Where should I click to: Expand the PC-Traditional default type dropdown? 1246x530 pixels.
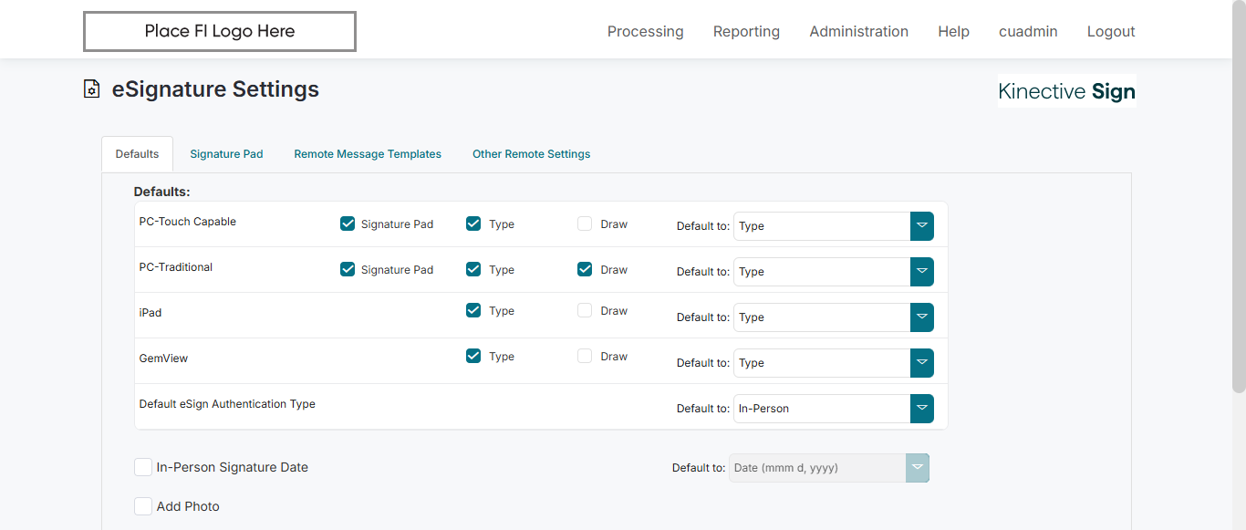(x=921, y=272)
